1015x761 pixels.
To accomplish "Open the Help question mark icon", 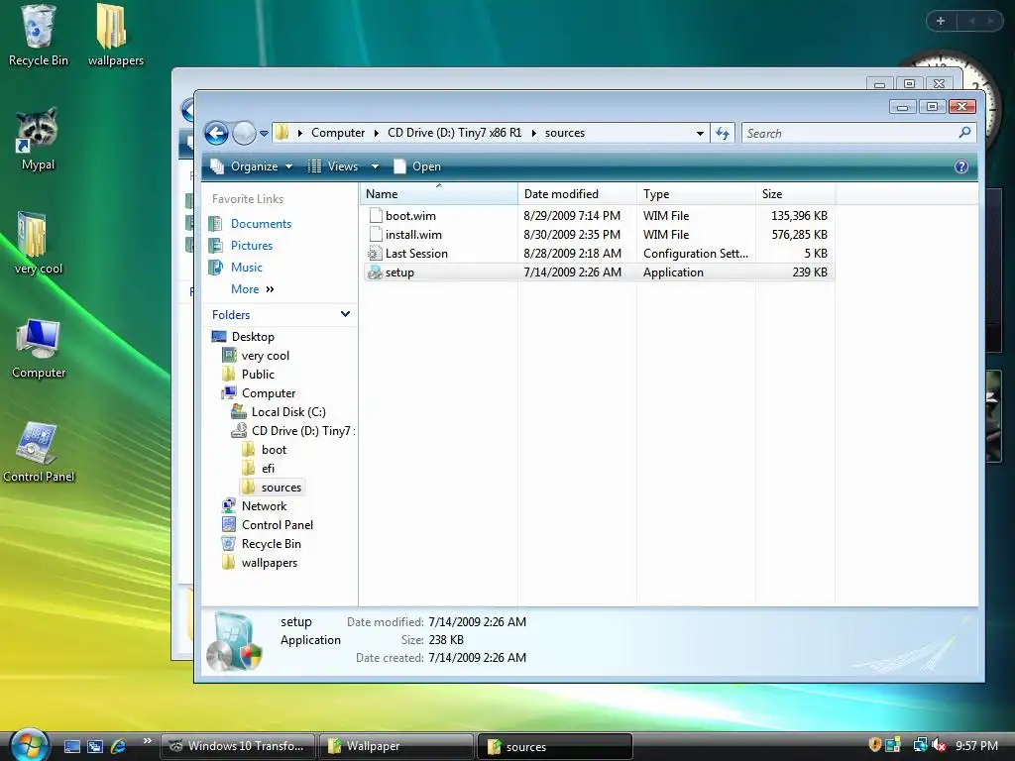I will [x=961, y=166].
